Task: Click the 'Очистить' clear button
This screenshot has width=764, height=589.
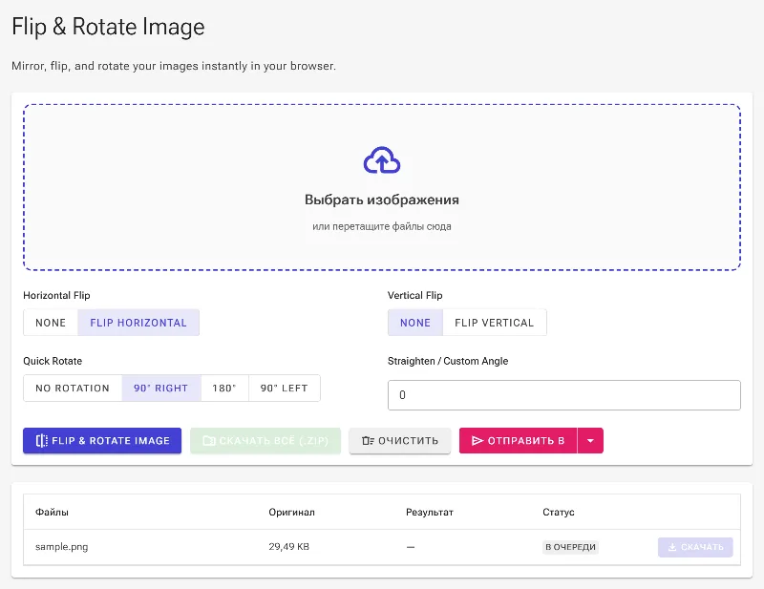Action: (400, 441)
